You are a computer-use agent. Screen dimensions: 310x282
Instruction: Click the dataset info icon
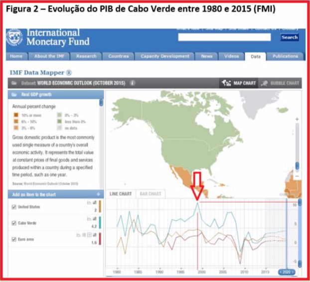(x=133, y=83)
